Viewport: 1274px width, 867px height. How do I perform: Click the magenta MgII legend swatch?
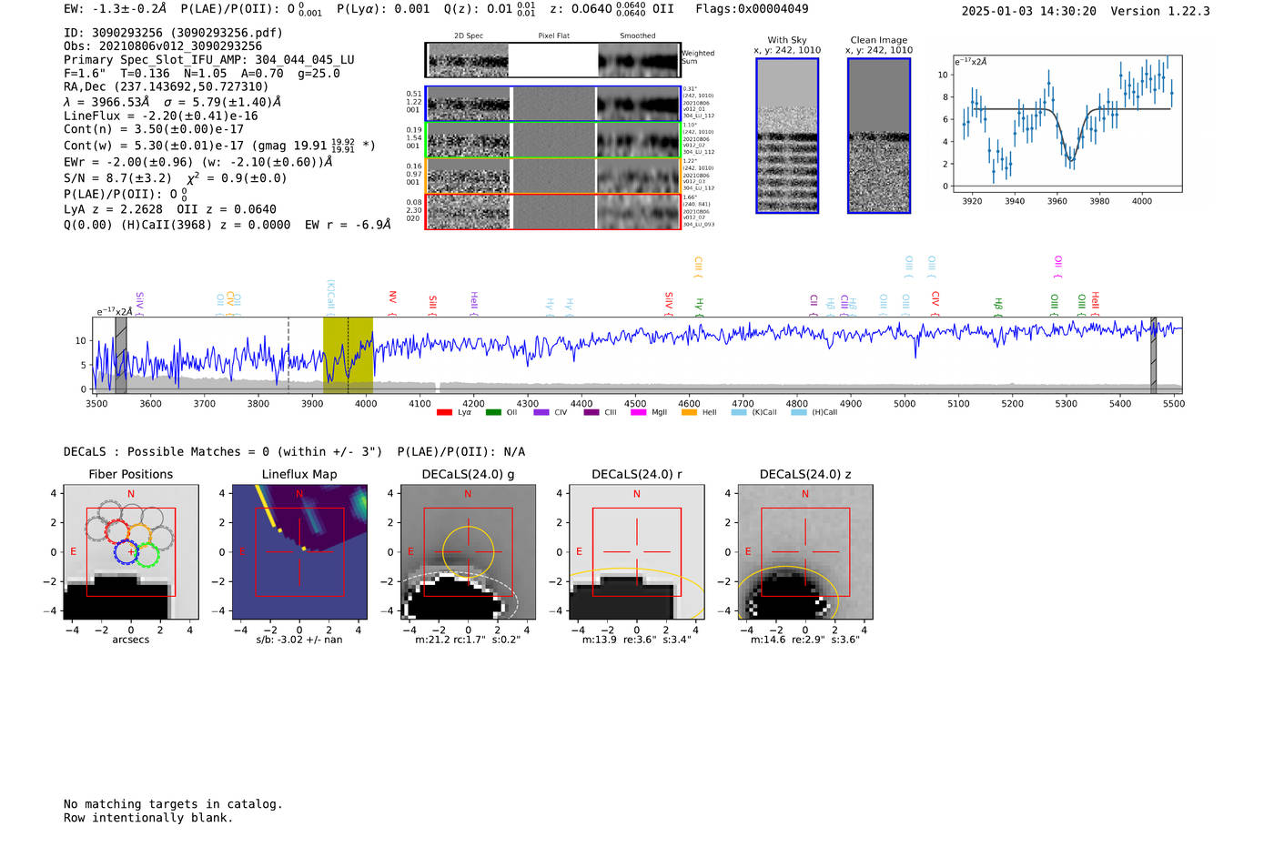click(638, 412)
